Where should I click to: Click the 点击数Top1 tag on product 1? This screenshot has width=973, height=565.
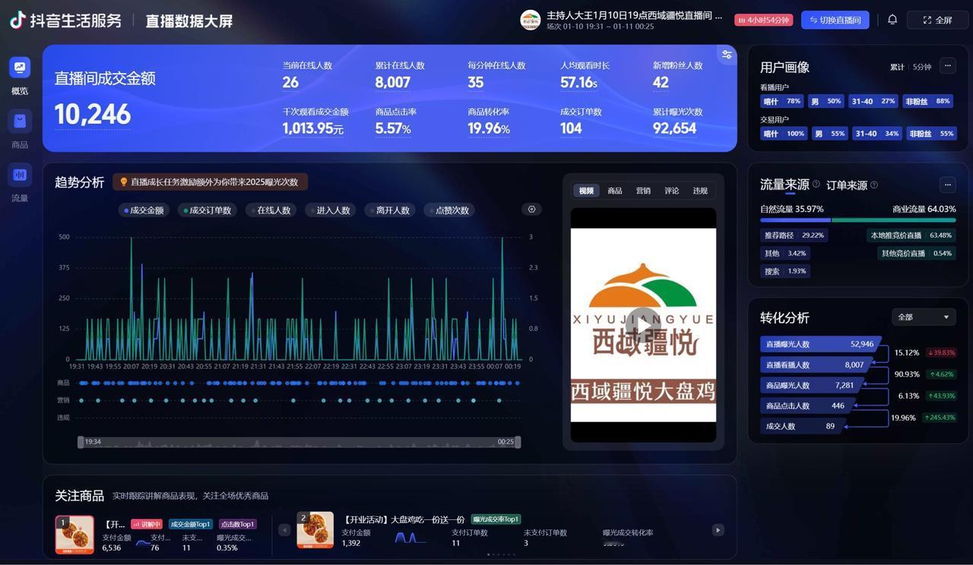click(x=238, y=524)
